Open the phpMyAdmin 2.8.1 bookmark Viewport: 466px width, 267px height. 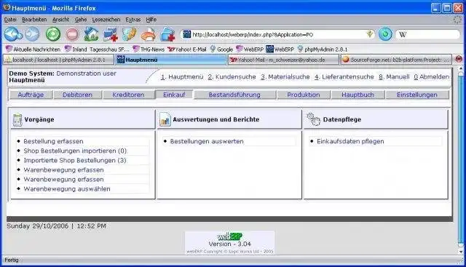322,49
